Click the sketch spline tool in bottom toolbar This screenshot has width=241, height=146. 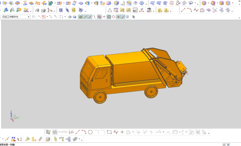point(116,132)
